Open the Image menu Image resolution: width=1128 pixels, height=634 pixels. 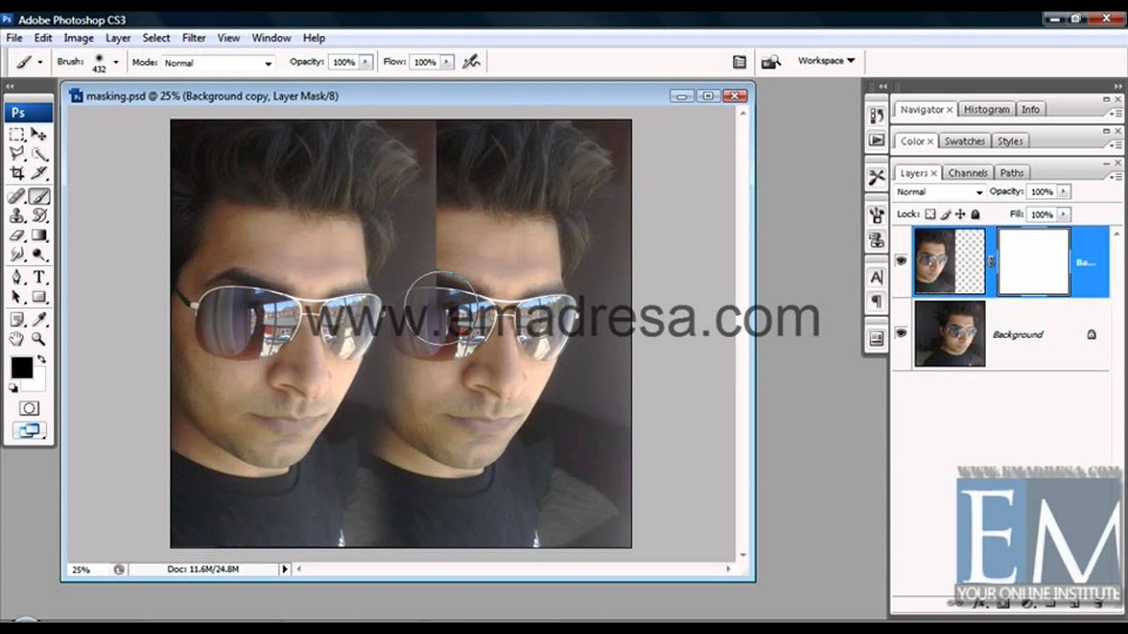[x=78, y=38]
